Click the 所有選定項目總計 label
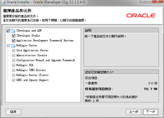This screenshot has width=164, height=118. coord(99,89)
